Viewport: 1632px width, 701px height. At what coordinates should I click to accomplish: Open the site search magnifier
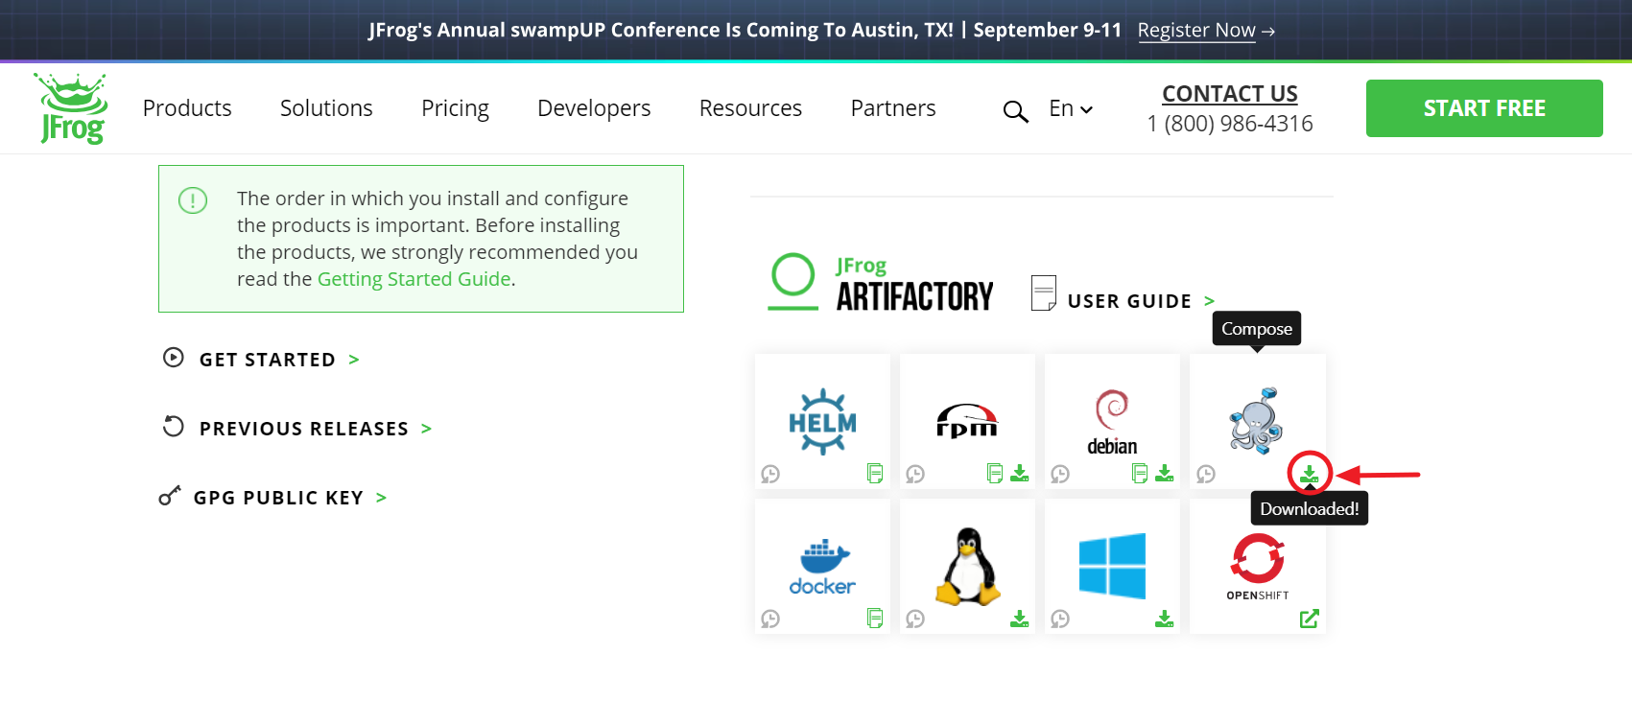pyautogui.click(x=1015, y=111)
